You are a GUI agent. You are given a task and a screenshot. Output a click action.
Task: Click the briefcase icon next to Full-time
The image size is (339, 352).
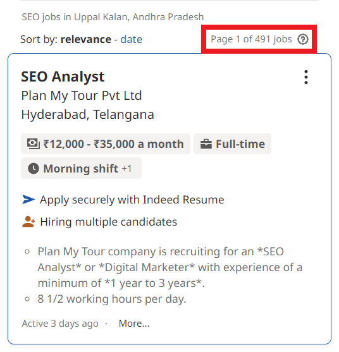(x=206, y=144)
